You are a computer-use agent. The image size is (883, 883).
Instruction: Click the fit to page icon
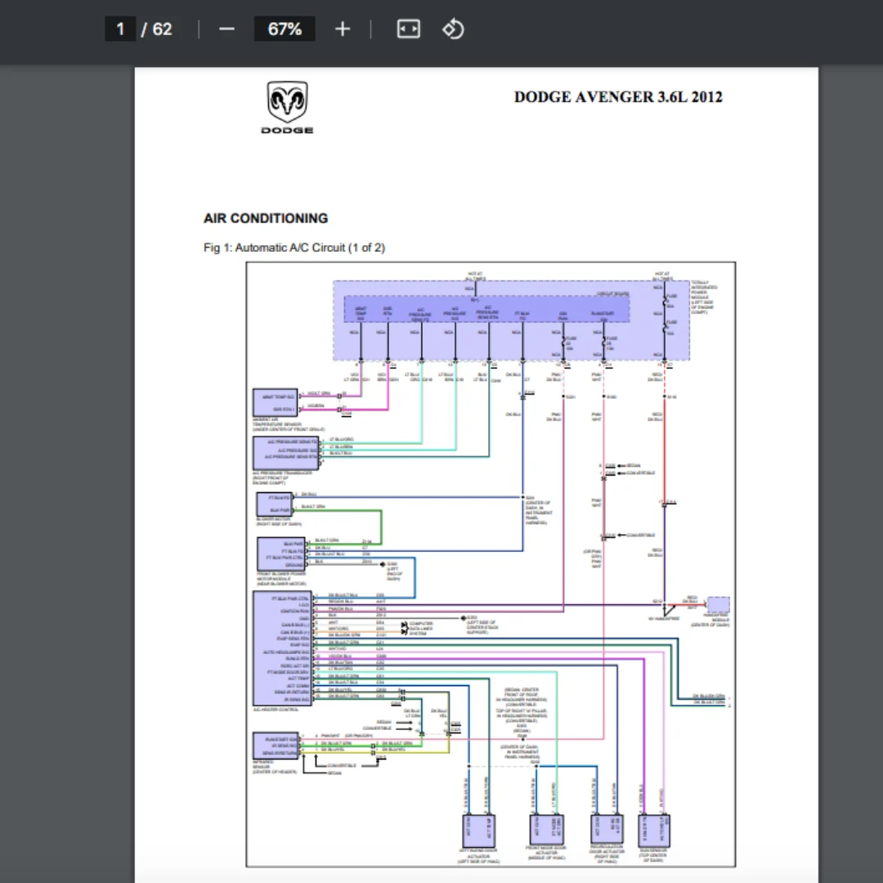pyautogui.click(x=408, y=29)
